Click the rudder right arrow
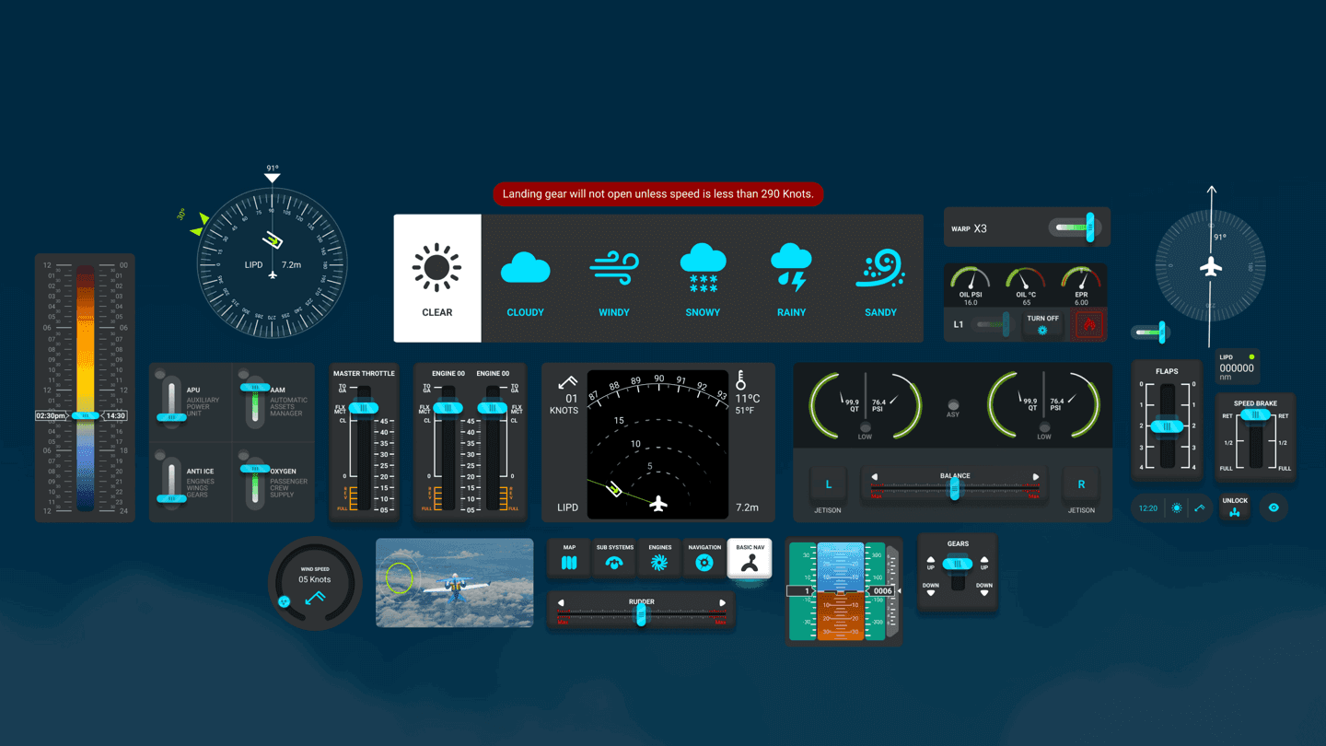This screenshot has width=1326, height=746. [722, 603]
